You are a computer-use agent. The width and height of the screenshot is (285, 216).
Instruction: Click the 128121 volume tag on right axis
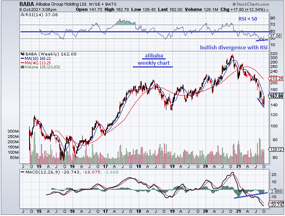(x=276, y=150)
